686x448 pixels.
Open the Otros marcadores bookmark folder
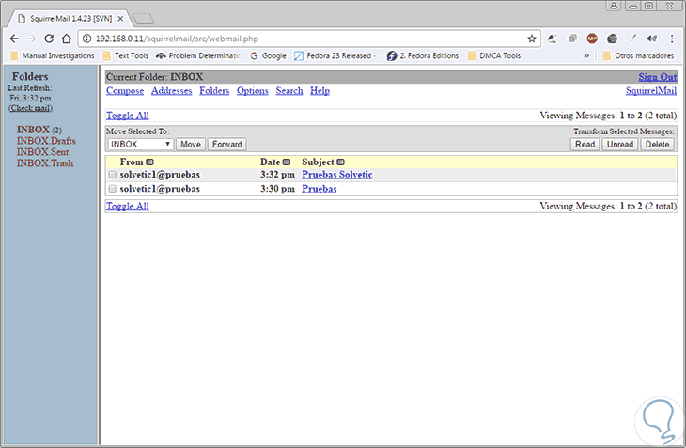(638, 56)
